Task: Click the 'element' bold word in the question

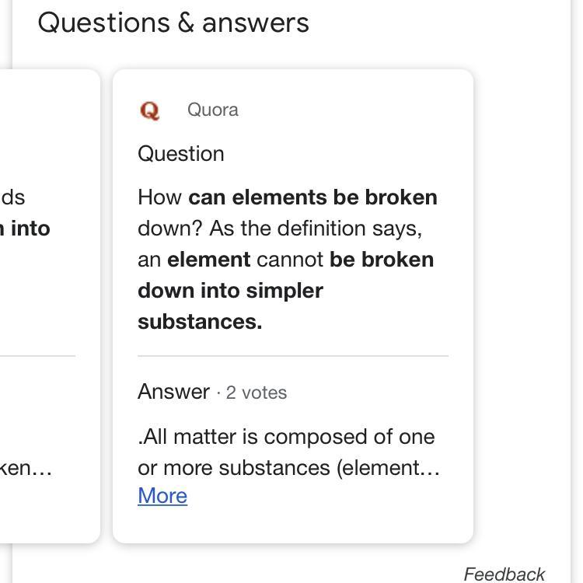Action: coord(208,260)
